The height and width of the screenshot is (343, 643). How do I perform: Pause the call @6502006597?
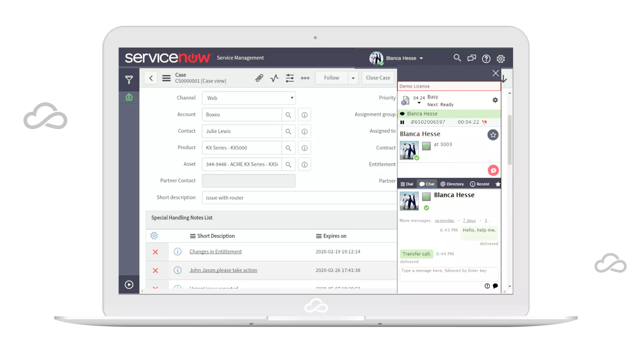402,122
